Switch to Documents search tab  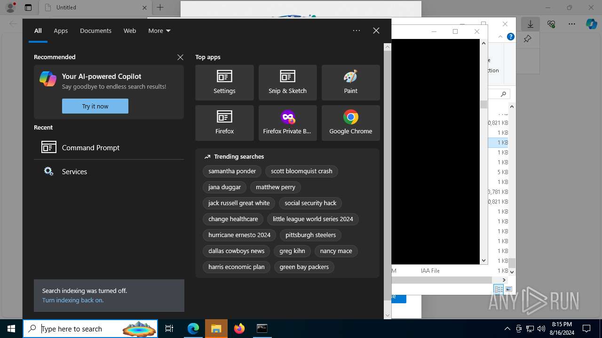(95, 31)
